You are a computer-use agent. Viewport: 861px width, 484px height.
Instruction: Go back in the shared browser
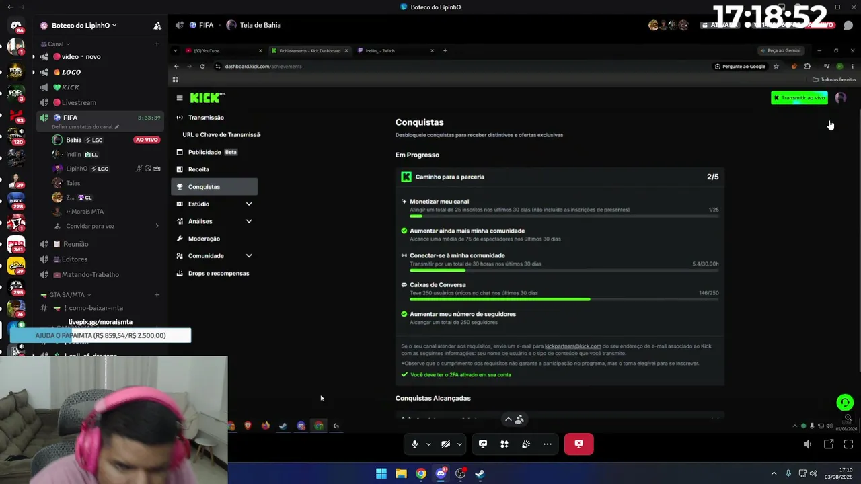tap(176, 67)
